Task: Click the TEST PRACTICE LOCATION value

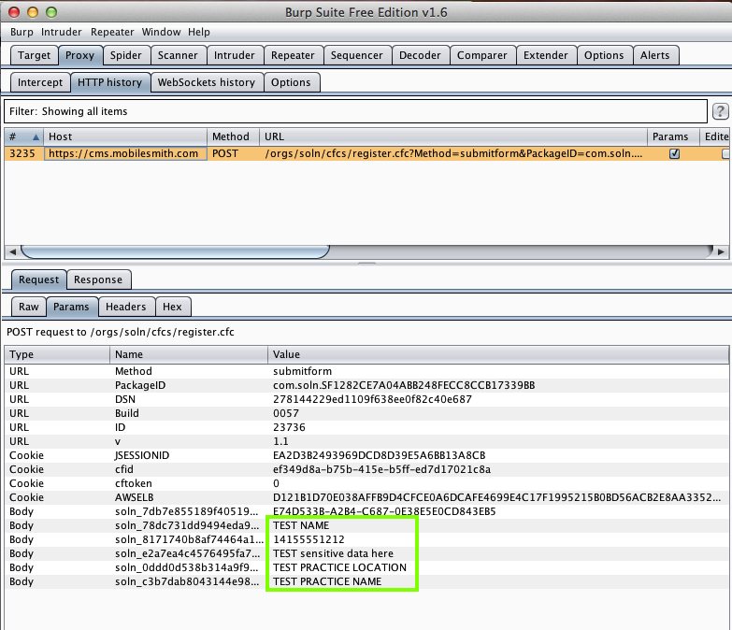Action: (x=339, y=567)
